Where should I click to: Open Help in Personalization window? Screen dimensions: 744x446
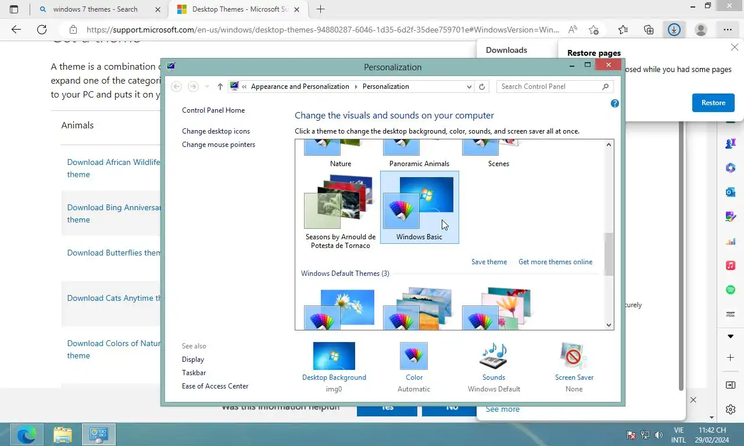615,103
